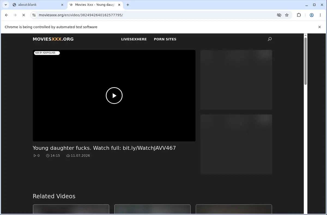Click the MOVIESXXX.ORG site logo
Image resolution: width=327 pixels, height=215 pixels.
pyautogui.click(x=53, y=39)
